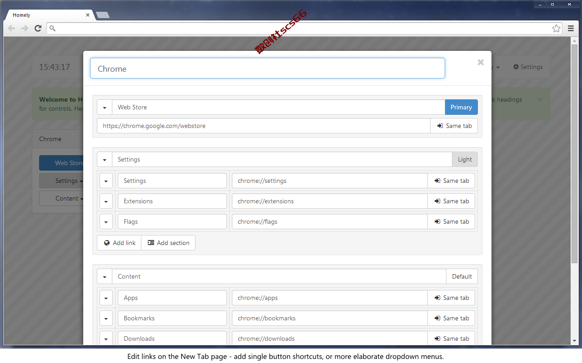Edit the chrome://extensions URL field
Viewport: 582px width, 363px height.
[330, 201]
